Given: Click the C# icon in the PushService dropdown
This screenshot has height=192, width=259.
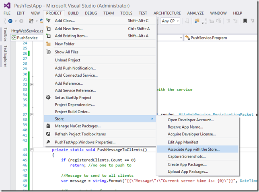Looking at the screenshot, I should (14, 38).
